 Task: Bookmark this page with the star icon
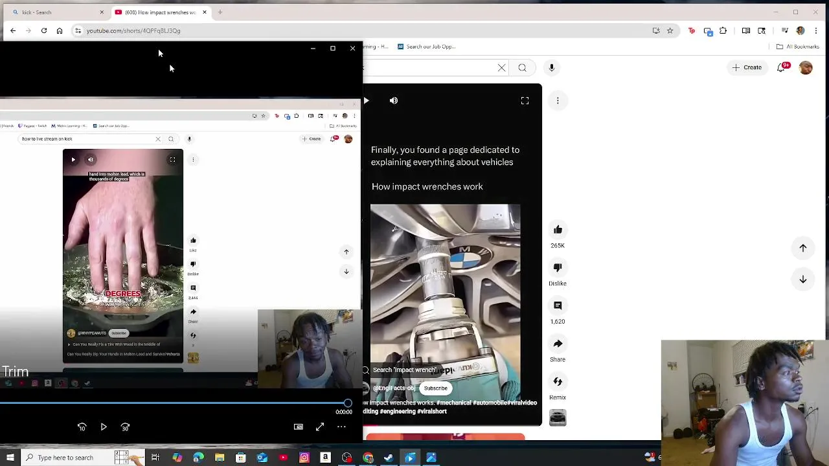pos(670,30)
